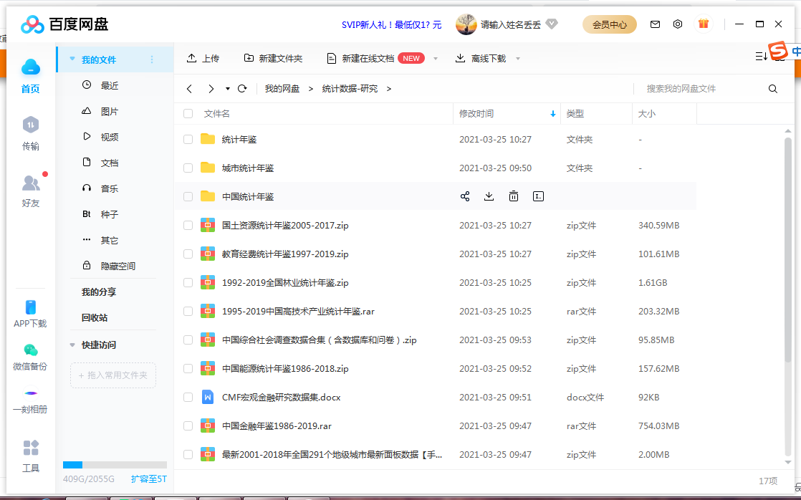This screenshot has width=801, height=500.
Task: Open the 工具 tools grid icon
Action: 31,448
